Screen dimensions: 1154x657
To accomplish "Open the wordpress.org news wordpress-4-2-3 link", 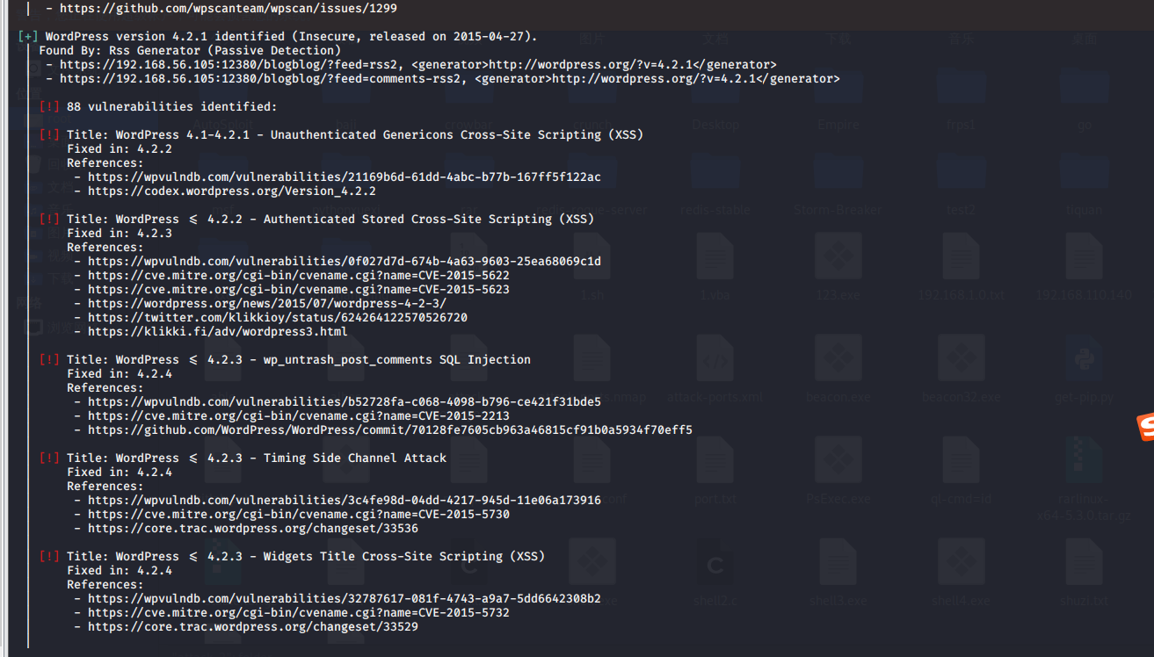I will (x=266, y=303).
